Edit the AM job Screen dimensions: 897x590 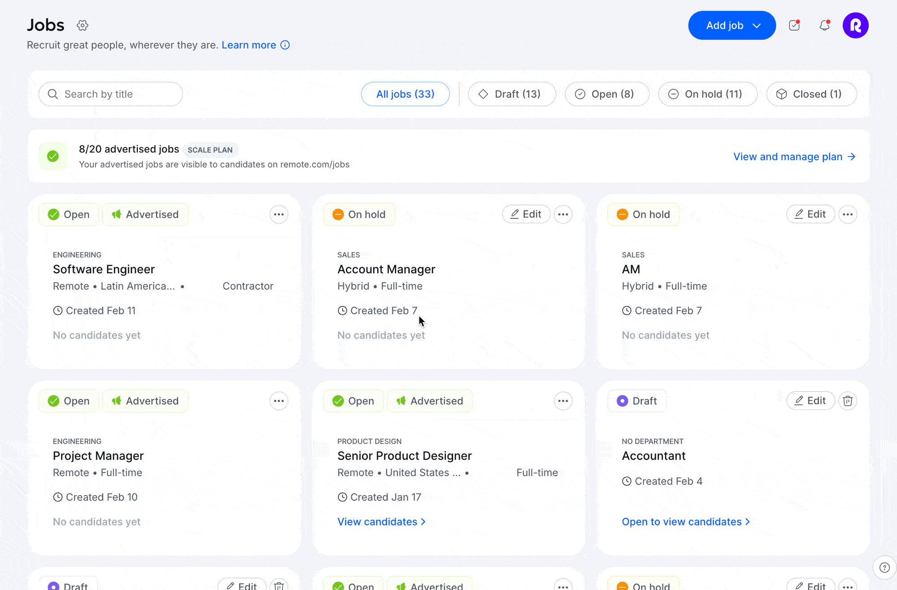coord(810,214)
